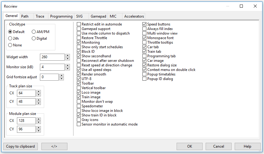Decrease Monitor size using down spinner arrow
The width and height of the screenshot is (264, 154).
point(67,69)
